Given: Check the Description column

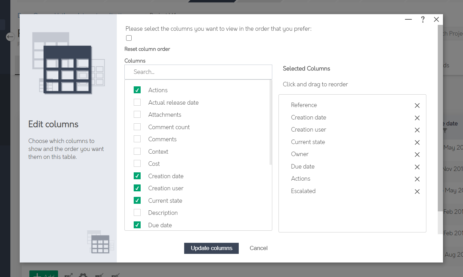Looking at the screenshot, I should click(137, 212).
